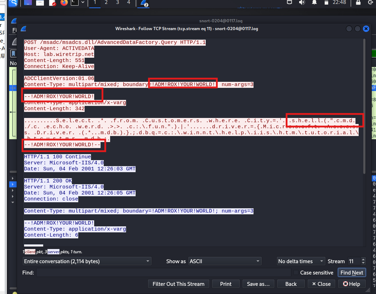Click the Back button
This screenshot has width=376, height=294.
(291, 284)
